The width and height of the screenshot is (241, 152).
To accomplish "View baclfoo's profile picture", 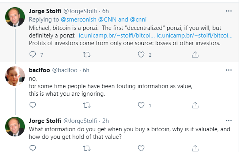I will coord(15,76).
